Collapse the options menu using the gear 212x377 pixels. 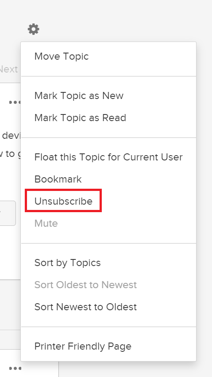click(34, 29)
